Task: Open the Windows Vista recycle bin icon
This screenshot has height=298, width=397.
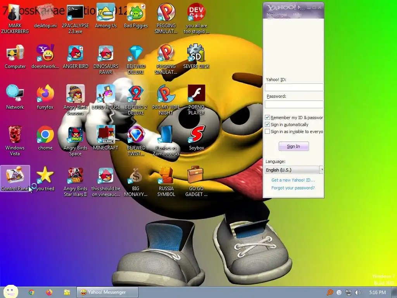Action: click(x=15, y=141)
